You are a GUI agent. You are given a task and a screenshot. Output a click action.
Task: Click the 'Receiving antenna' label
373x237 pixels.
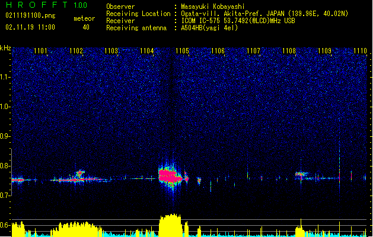(136, 28)
